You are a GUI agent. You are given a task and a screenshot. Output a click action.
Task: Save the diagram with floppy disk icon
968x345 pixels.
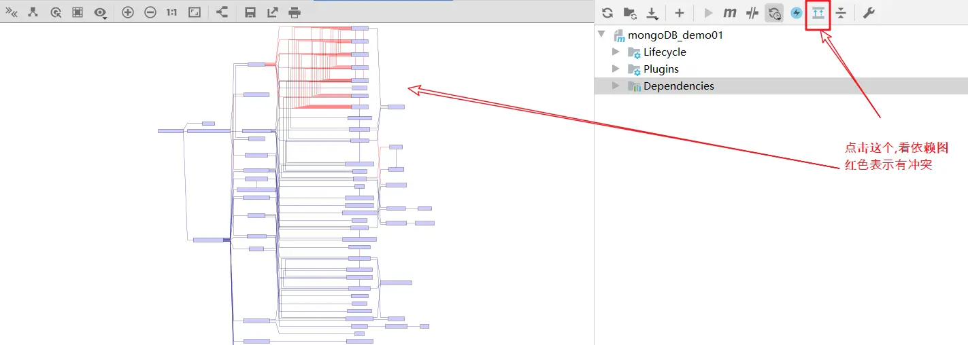250,12
